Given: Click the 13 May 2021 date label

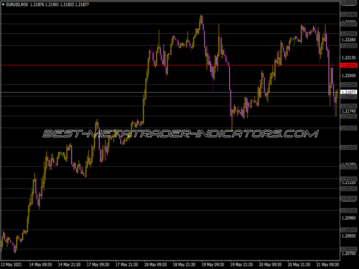Looking at the screenshot, I should [12, 265].
